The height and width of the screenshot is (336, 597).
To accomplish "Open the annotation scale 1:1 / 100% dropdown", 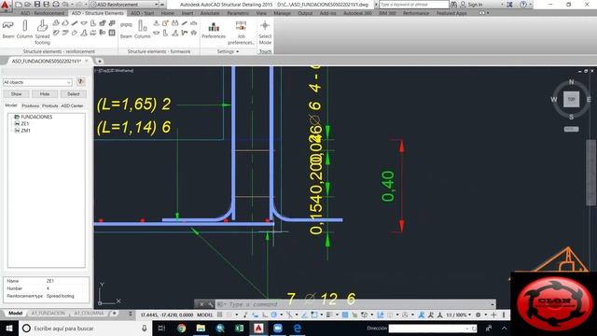I will pos(458,315).
